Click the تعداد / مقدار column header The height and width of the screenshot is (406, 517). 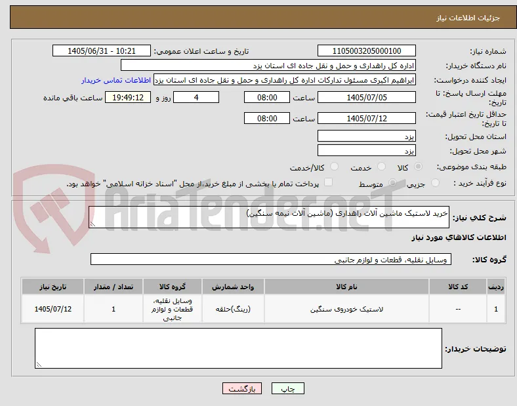point(114,287)
